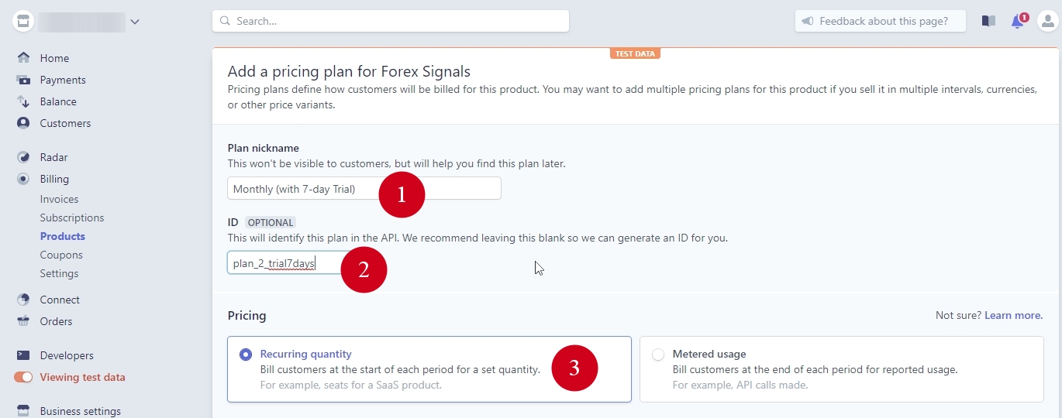Open Subscriptions under Billing

pyautogui.click(x=72, y=218)
